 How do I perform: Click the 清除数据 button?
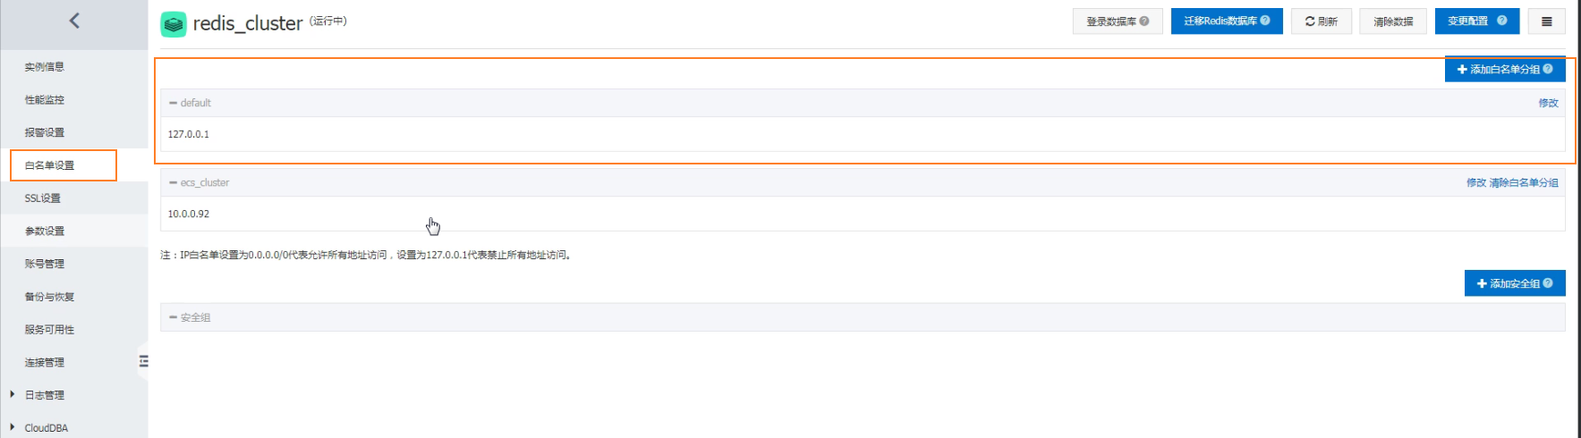[1393, 21]
